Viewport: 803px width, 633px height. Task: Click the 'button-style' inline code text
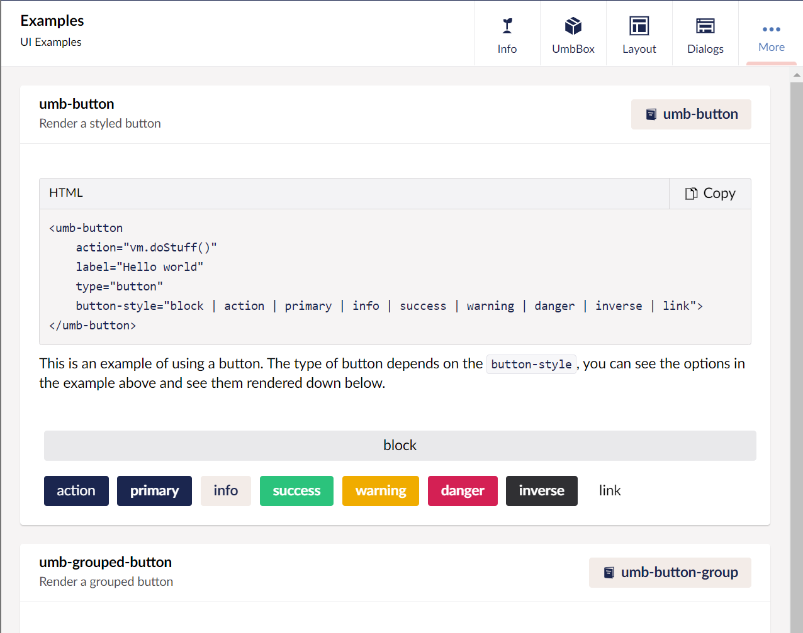click(x=531, y=365)
